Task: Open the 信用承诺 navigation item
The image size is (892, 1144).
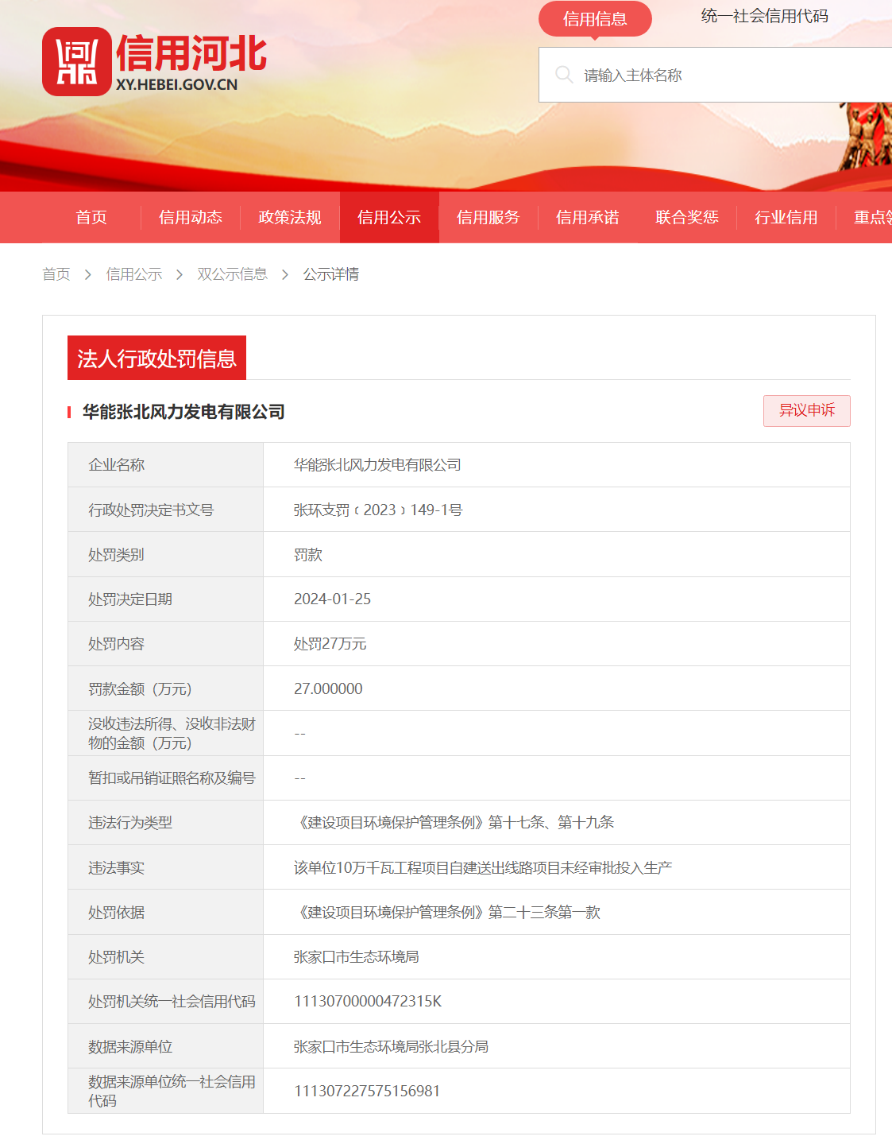Action: tap(588, 217)
